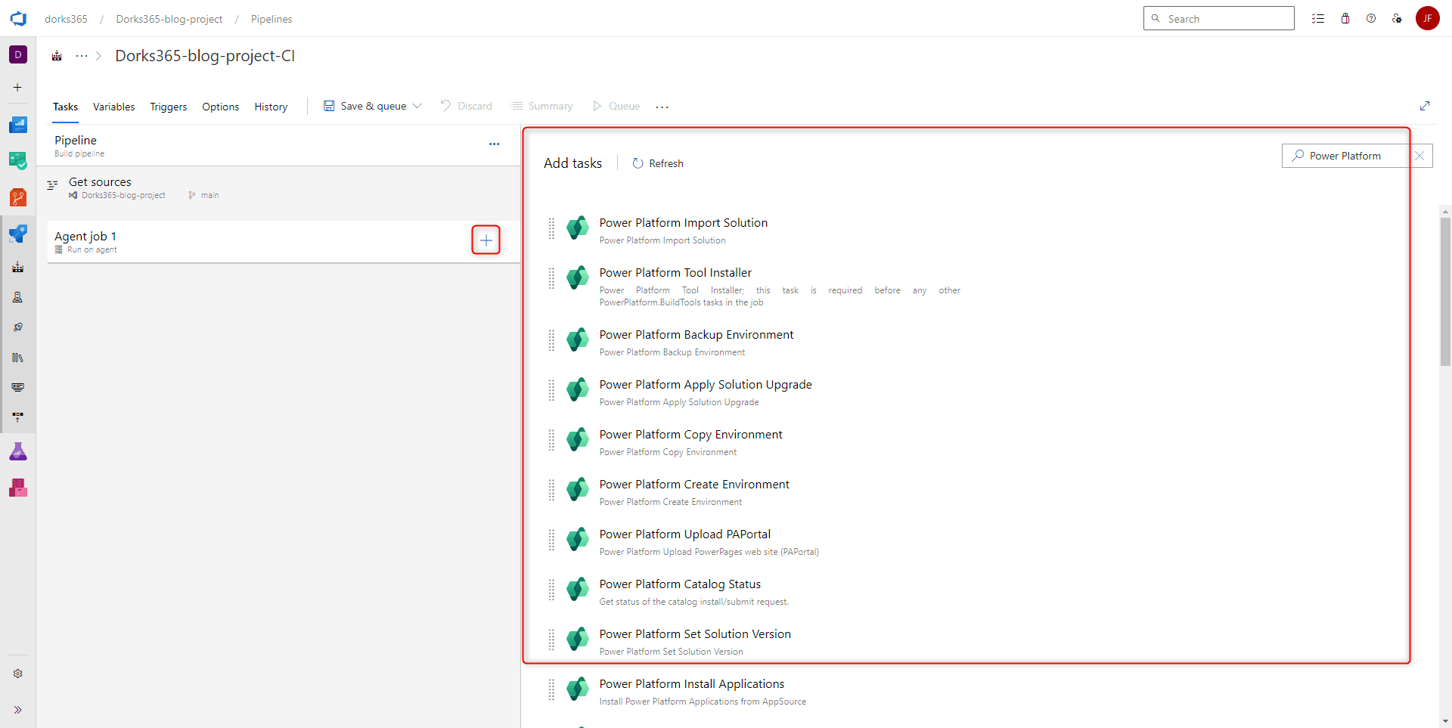Screen dimensions: 1452x728
Task: Open the Pipelines breadcrumb link
Action: point(271,19)
